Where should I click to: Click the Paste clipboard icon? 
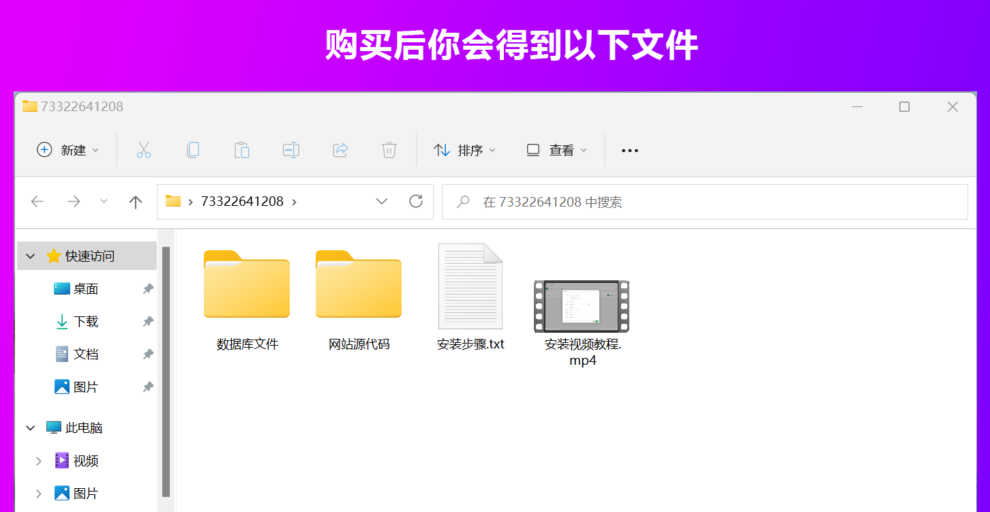(242, 150)
